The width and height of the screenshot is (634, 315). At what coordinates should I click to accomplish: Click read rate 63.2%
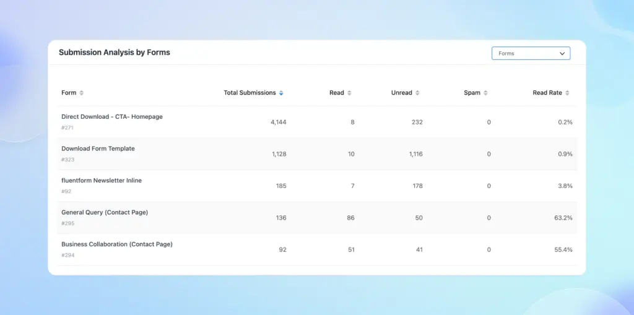coord(563,218)
